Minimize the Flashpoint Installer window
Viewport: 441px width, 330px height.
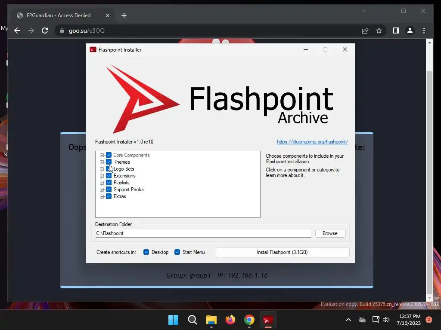click(x=306, y=50)
